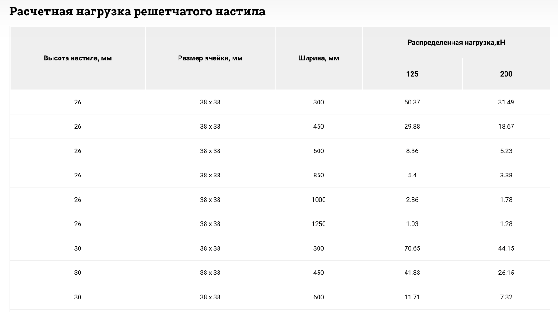Select the 'Распределенная нагрузка, кН' header cell
Image resolution: width=558 pixels, height=312 pixels.
[456, 43]
